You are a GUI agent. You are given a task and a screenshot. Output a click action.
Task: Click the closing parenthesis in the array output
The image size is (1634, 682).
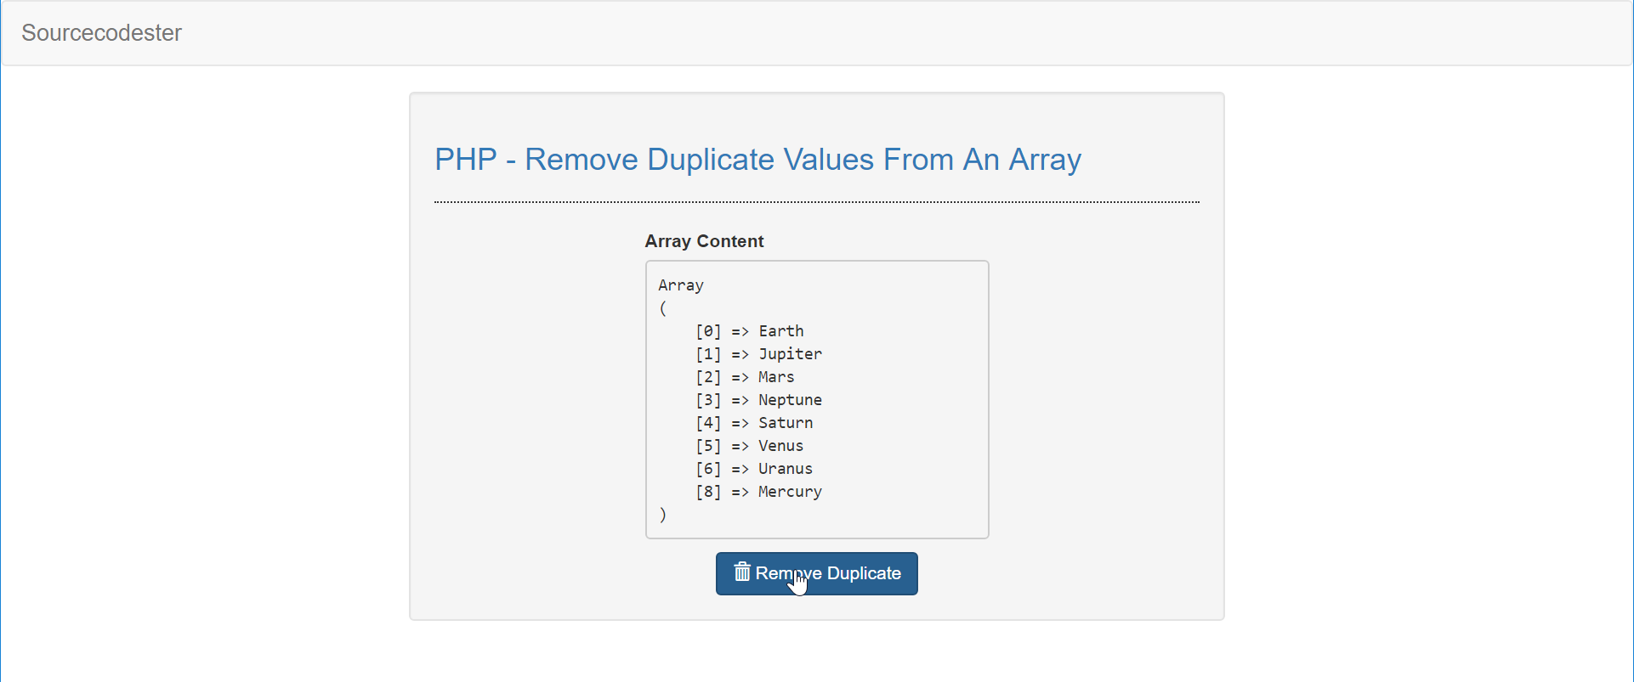663,515
